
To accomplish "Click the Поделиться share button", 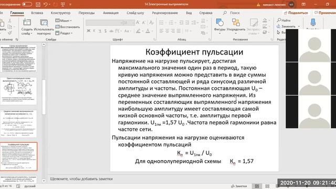I will (296, 13).
